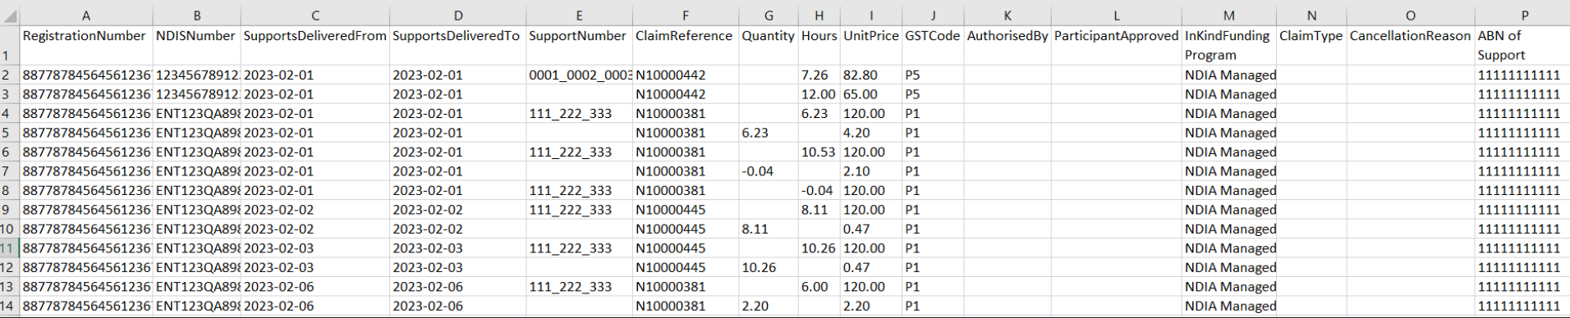Image resolution: width=1570 pixels, height=318 pixels.
Task: Click the ABN of Support header cell
Action: coord(1522,46)
